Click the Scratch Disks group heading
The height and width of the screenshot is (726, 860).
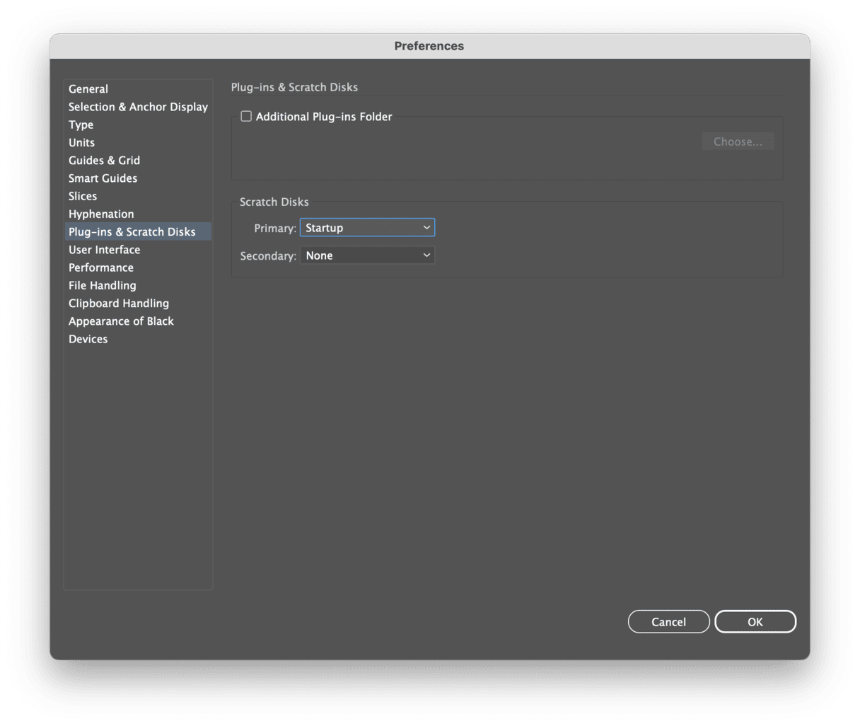click(274, 202)
